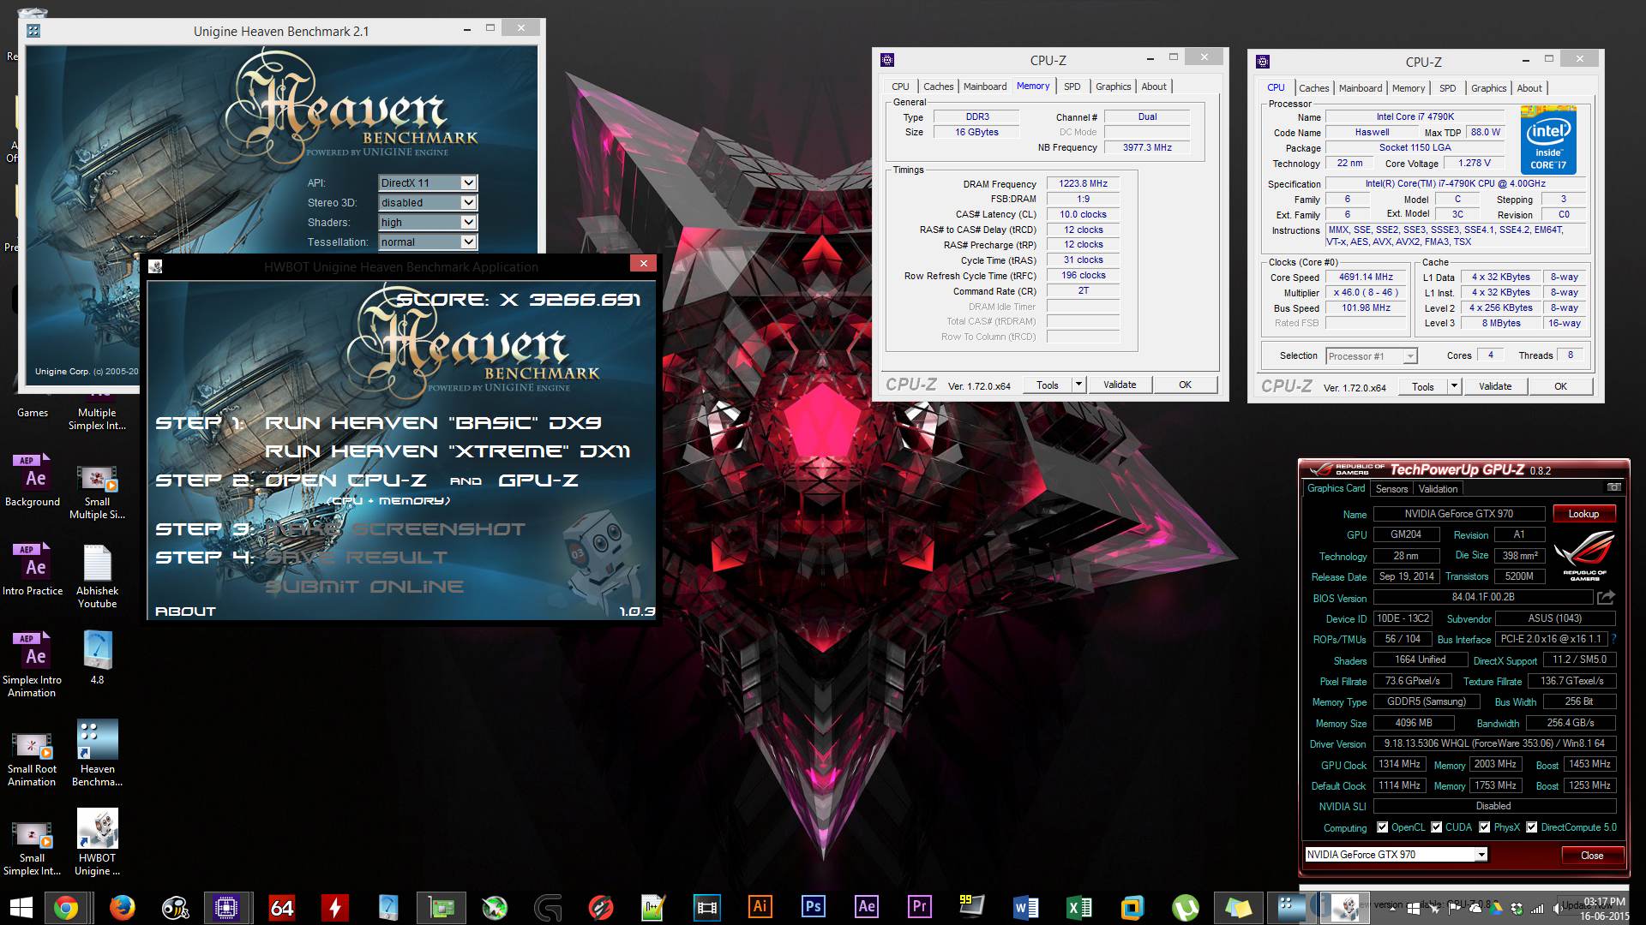Open the HWBOT Unigine desktop shortcut
The image size is (1646, 925).
(97, 843)
